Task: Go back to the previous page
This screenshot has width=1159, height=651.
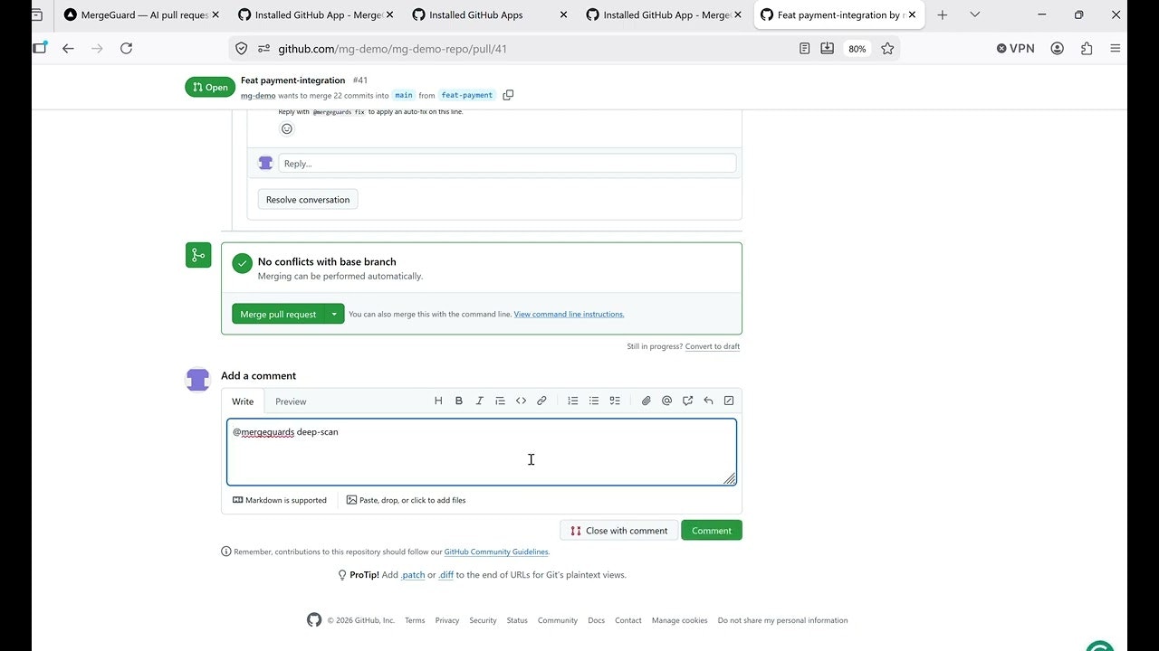Action: pyautogui.click(x=68, y=48)
